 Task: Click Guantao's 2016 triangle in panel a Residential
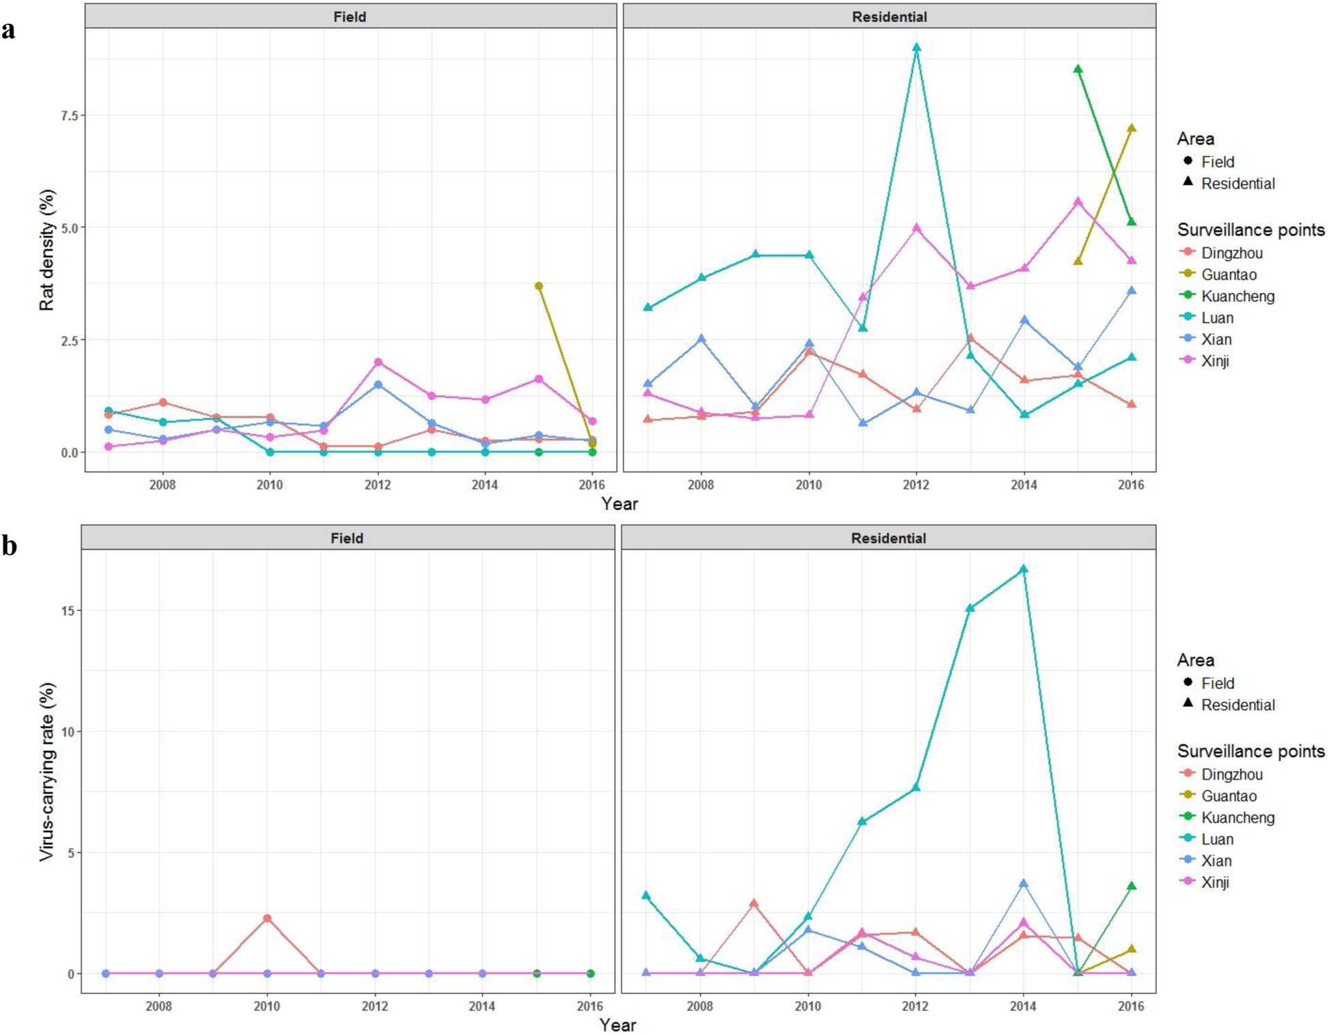[1132, 128]
